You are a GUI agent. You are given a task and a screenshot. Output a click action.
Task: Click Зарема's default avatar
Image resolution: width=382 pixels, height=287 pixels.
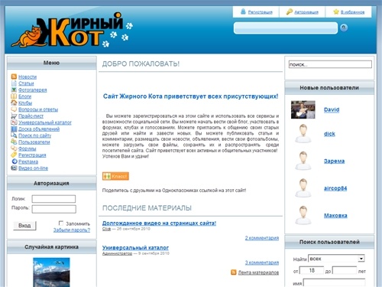303,161
